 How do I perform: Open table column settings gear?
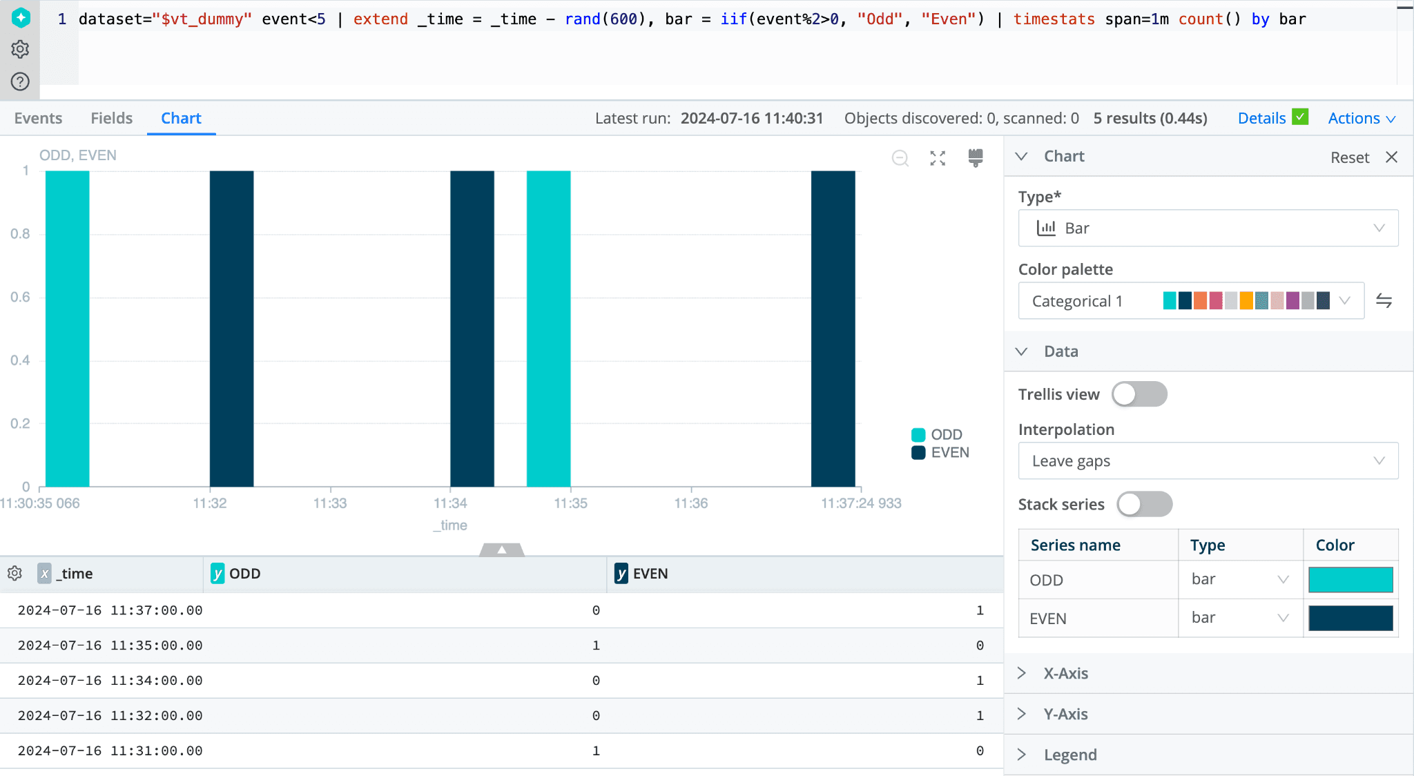(14, 573)
